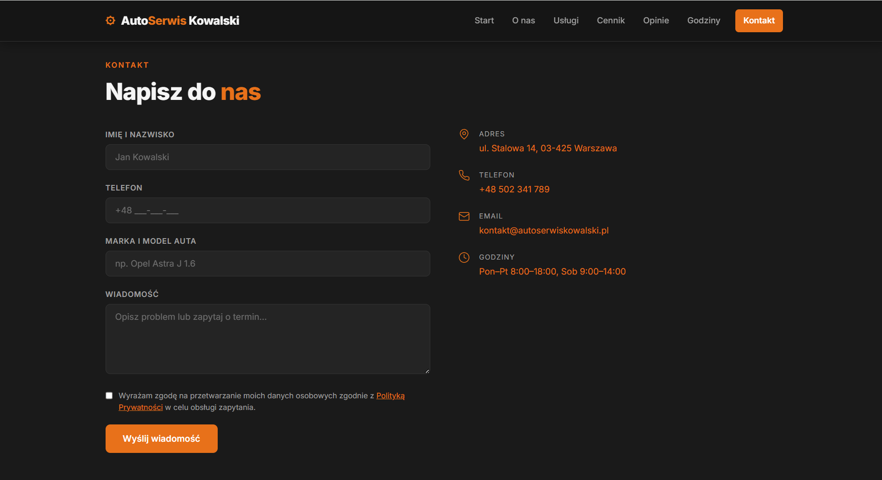
Task: Open the Start menu item
Action: pos(484,21)
